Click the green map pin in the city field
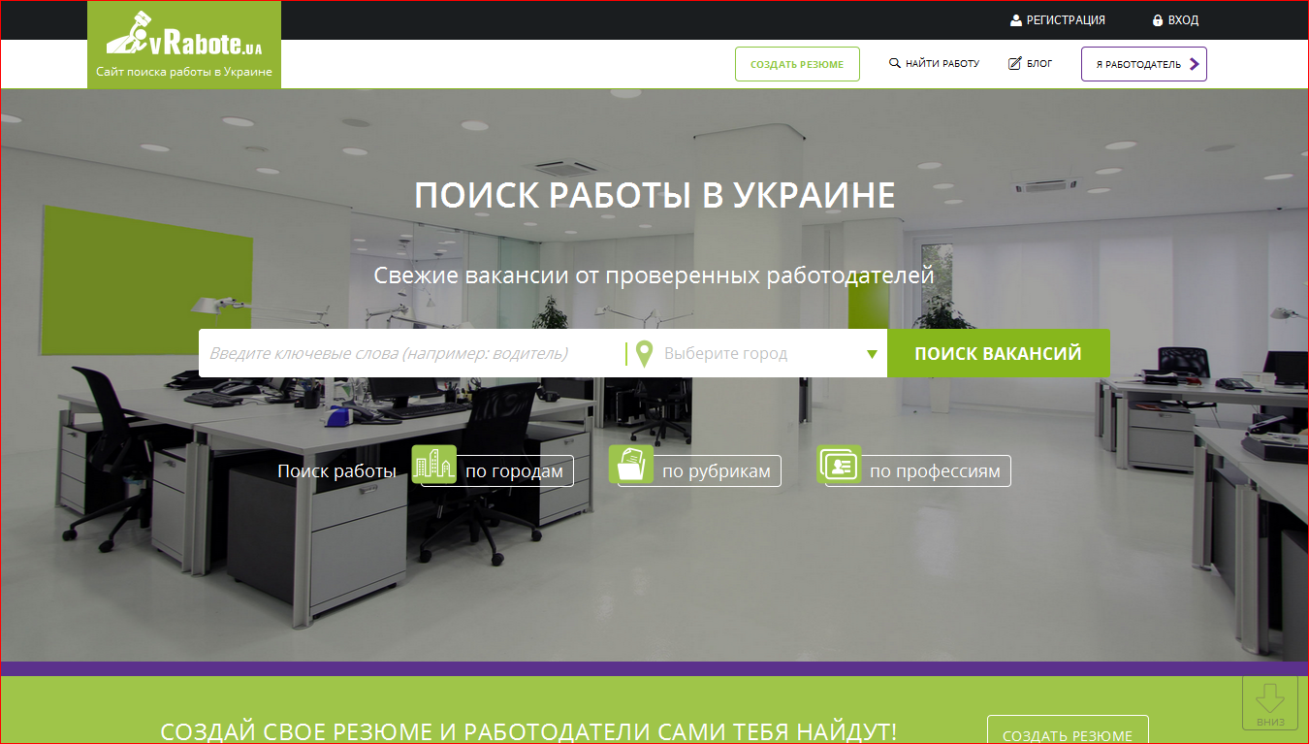 tap(647, 353)
